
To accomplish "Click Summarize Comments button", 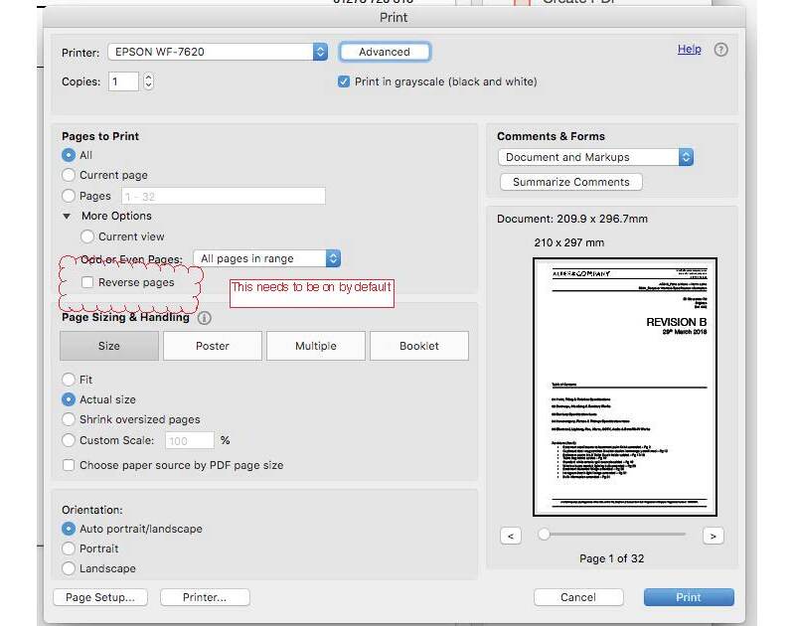I will tap(570, 182).
